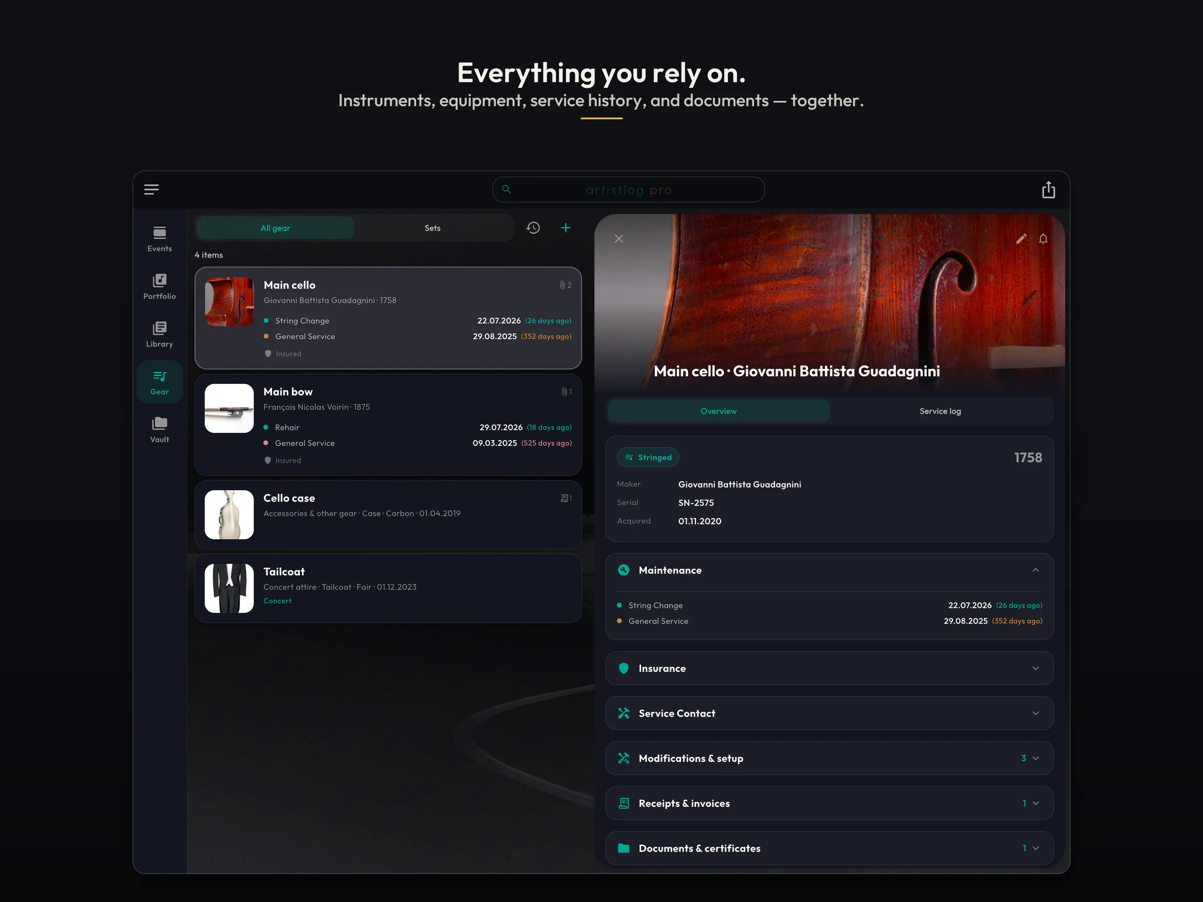Click maker name in overview details
The width and height of the screenshot is (1203, 902).
[739, 484]
